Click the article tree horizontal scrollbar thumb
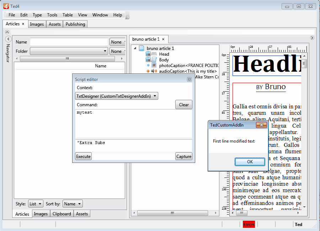Image resolution: width=320 pixels, height=231 pixels. pos(172,213)
